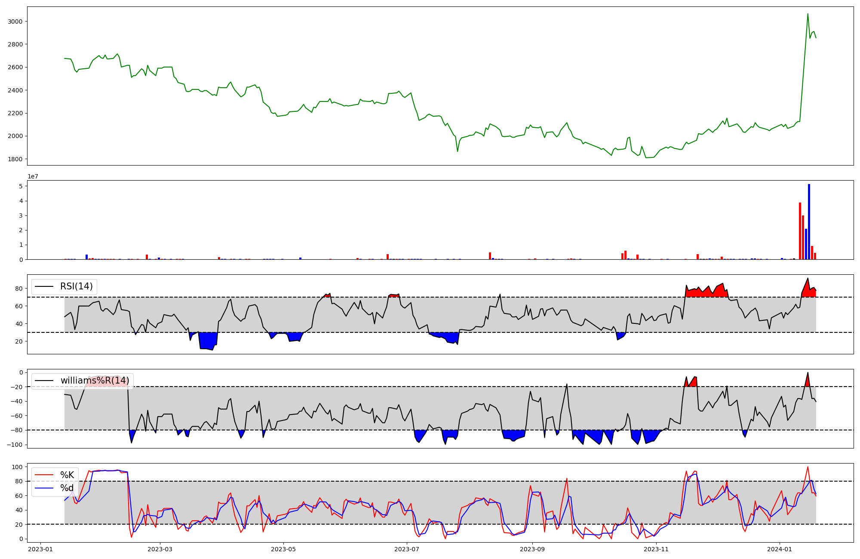Viewport: 860px width, 559px height.
Task: Click the 2023-07 date axis label
Action: point(407,549)
